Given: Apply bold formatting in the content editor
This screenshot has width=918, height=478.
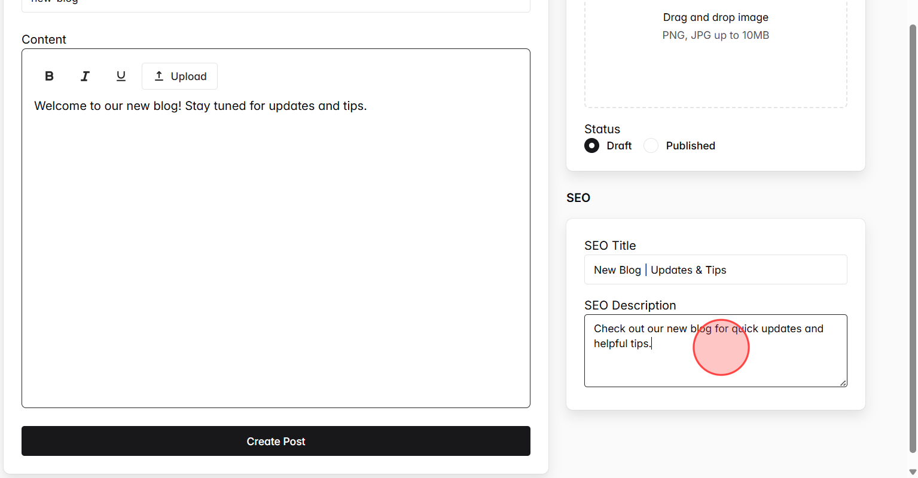Looking at the screenshot, I should coord(48,76).
